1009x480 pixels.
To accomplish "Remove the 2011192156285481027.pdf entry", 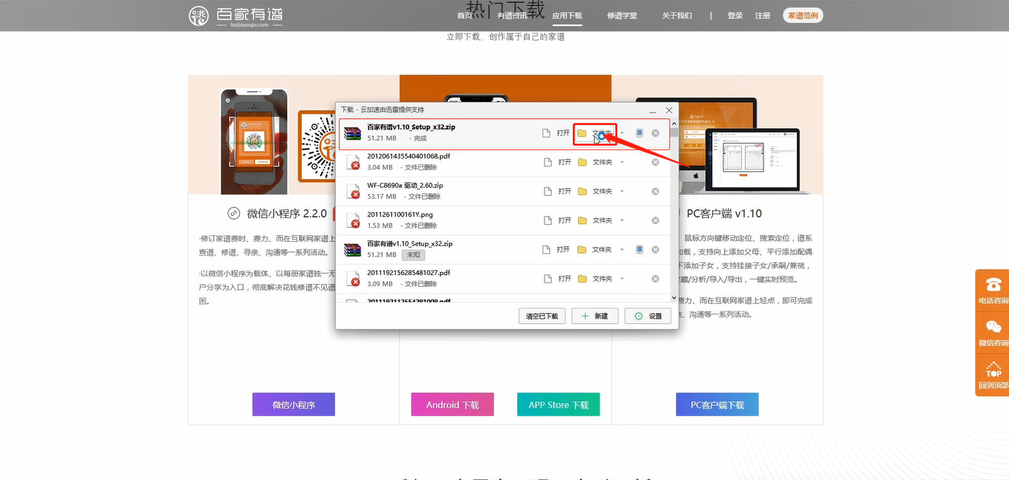I will [655, 279].
